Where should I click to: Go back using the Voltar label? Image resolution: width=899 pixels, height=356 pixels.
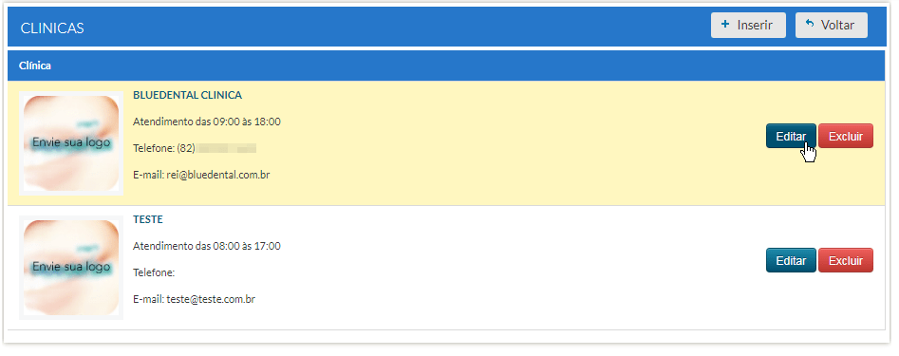tap(837, 26)
